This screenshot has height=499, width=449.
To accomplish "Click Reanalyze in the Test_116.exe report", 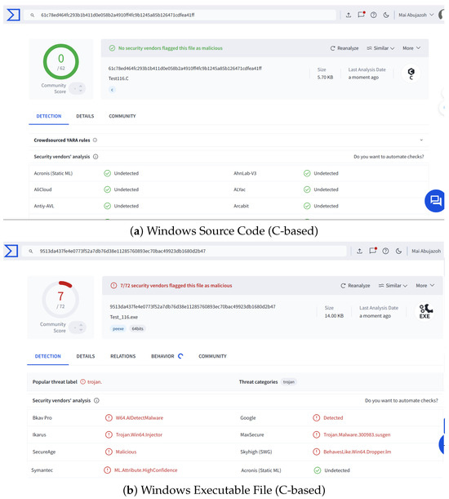I will (x=355, y=286).
